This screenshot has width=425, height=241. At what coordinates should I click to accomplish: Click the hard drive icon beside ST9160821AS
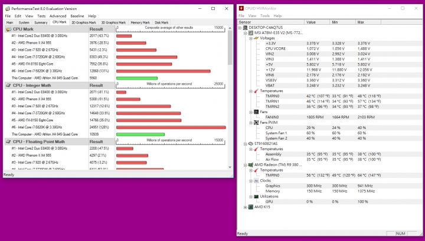pos(250,144)
